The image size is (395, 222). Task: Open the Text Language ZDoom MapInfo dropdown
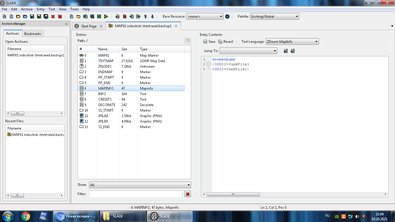(292, 42)
